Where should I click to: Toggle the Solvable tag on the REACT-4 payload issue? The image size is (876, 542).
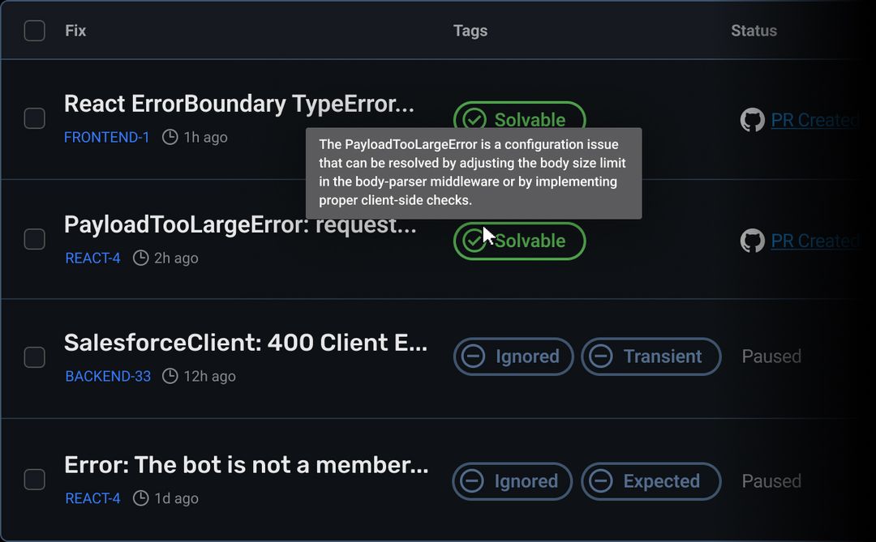pos(519,241)
